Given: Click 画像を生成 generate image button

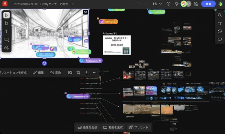Looking at the screenshot, I should (x=87, y=127).
